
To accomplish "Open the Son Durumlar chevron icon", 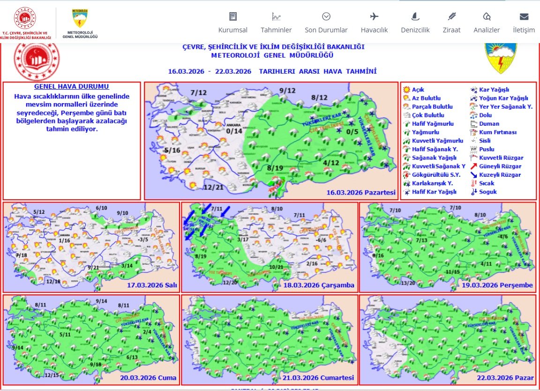I will point(326,17).
